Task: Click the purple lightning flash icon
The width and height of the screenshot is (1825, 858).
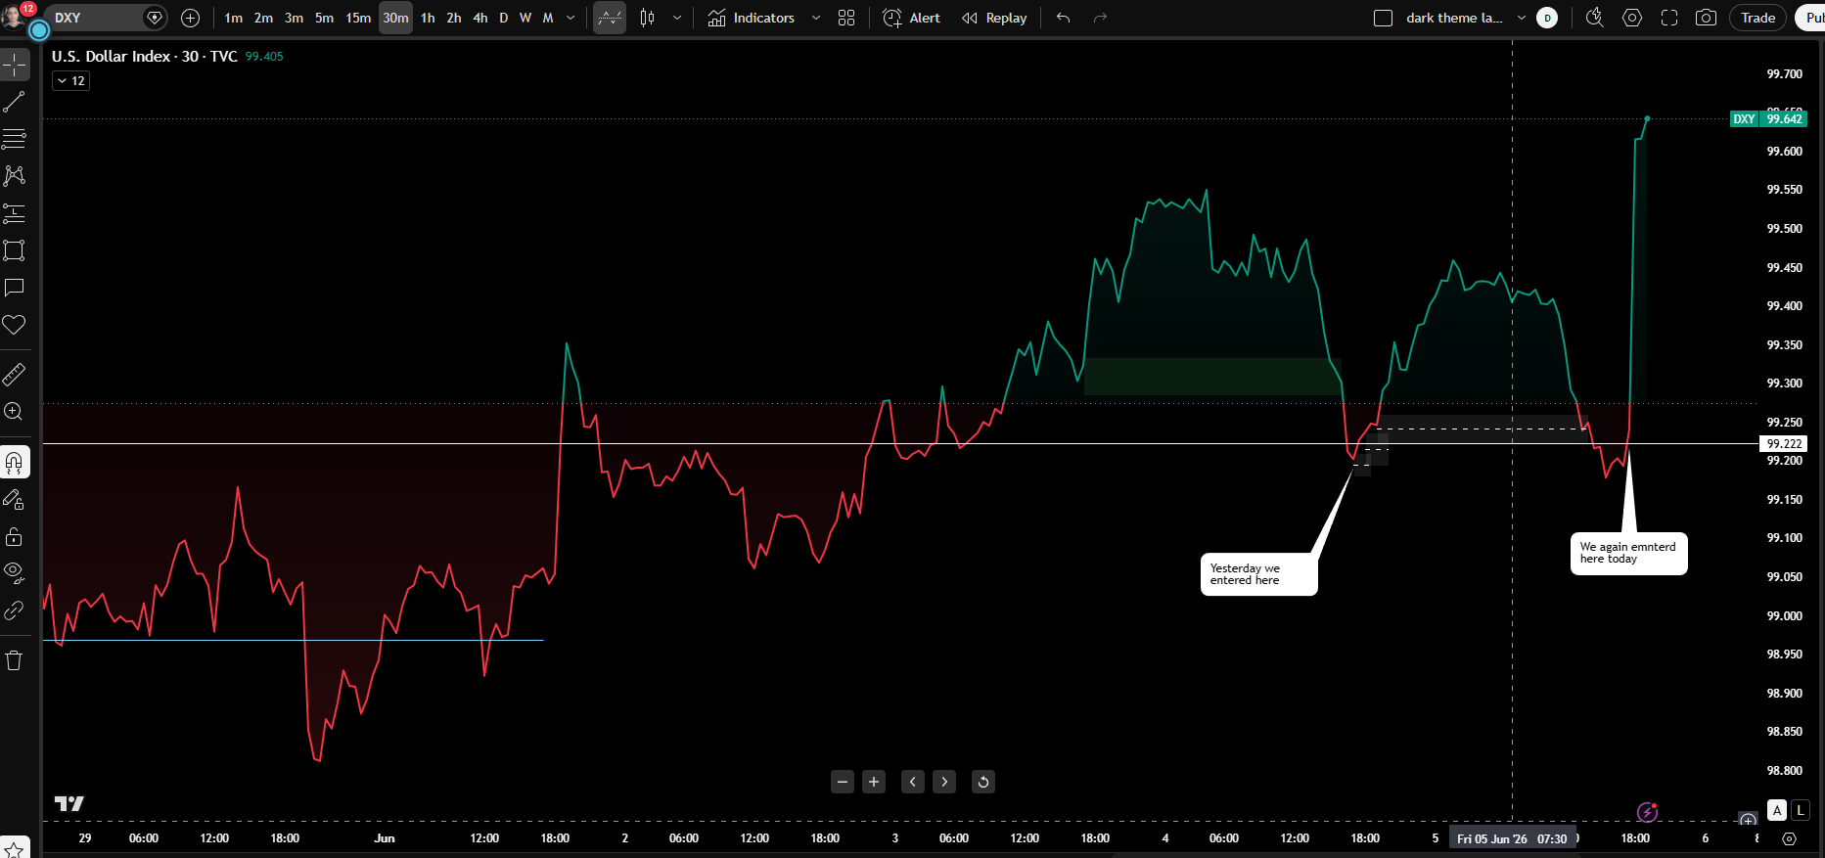Action: pos(1648,811)
